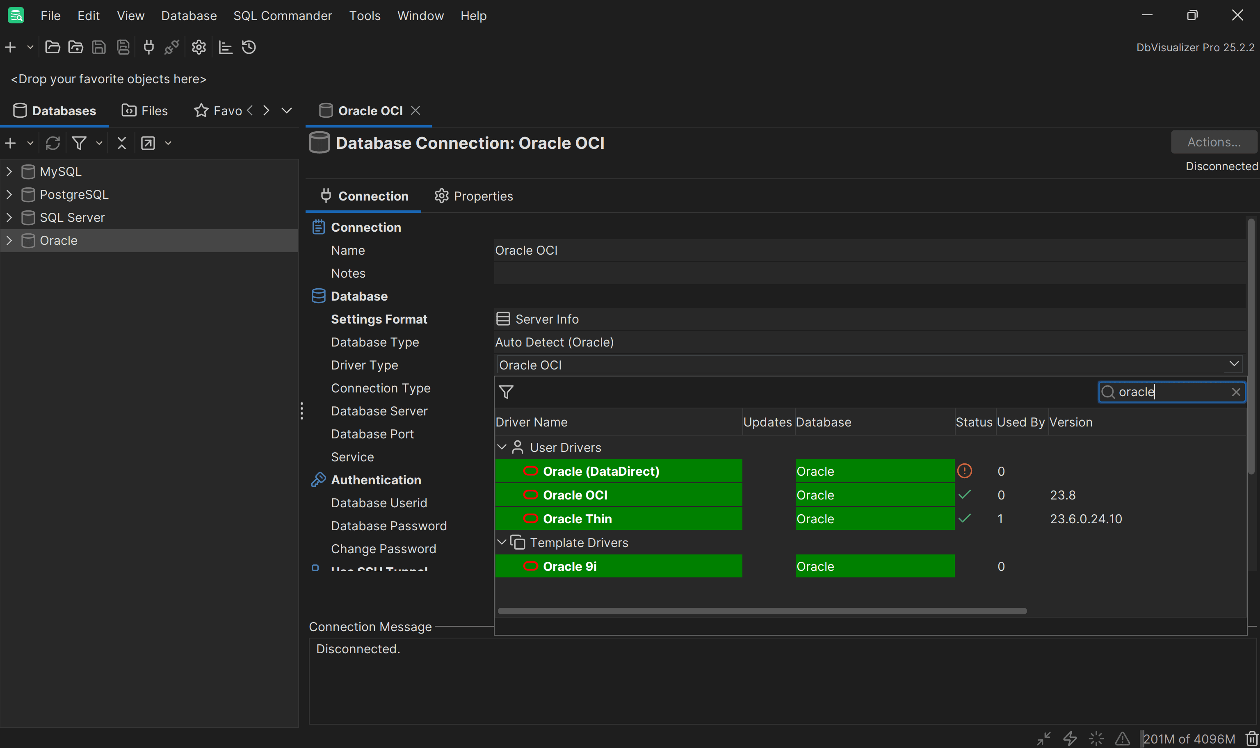Open the File menu
The width and height of the screenshot is (1260, 748).
[x=50, y=16]
